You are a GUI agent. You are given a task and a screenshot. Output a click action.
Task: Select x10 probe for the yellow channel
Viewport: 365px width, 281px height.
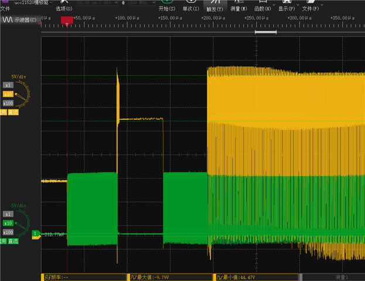point(8,94)
